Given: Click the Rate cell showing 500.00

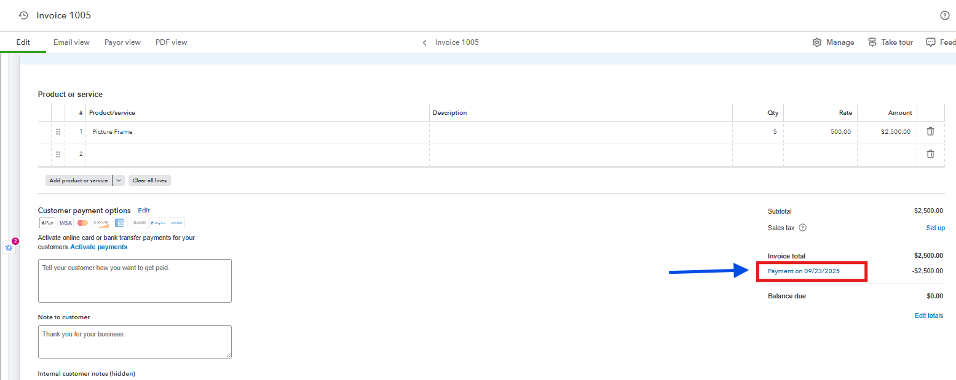Looking at the screenshot, I should click(820, 132).
